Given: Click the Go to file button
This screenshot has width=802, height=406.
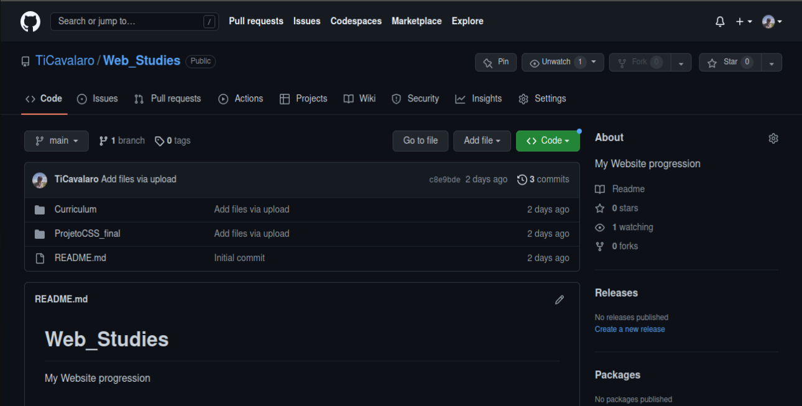Looking at the screenshot, I should tap(420, 141).
